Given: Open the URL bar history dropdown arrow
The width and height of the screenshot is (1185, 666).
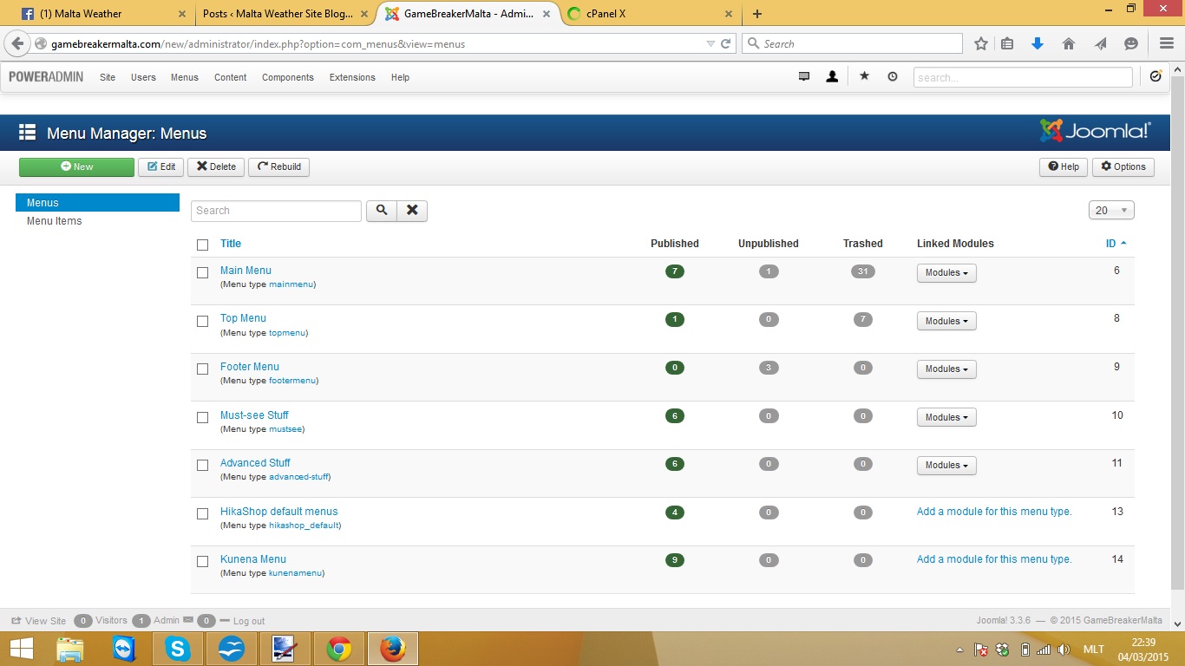Looking at the screenshot, I should coord(710,43).
